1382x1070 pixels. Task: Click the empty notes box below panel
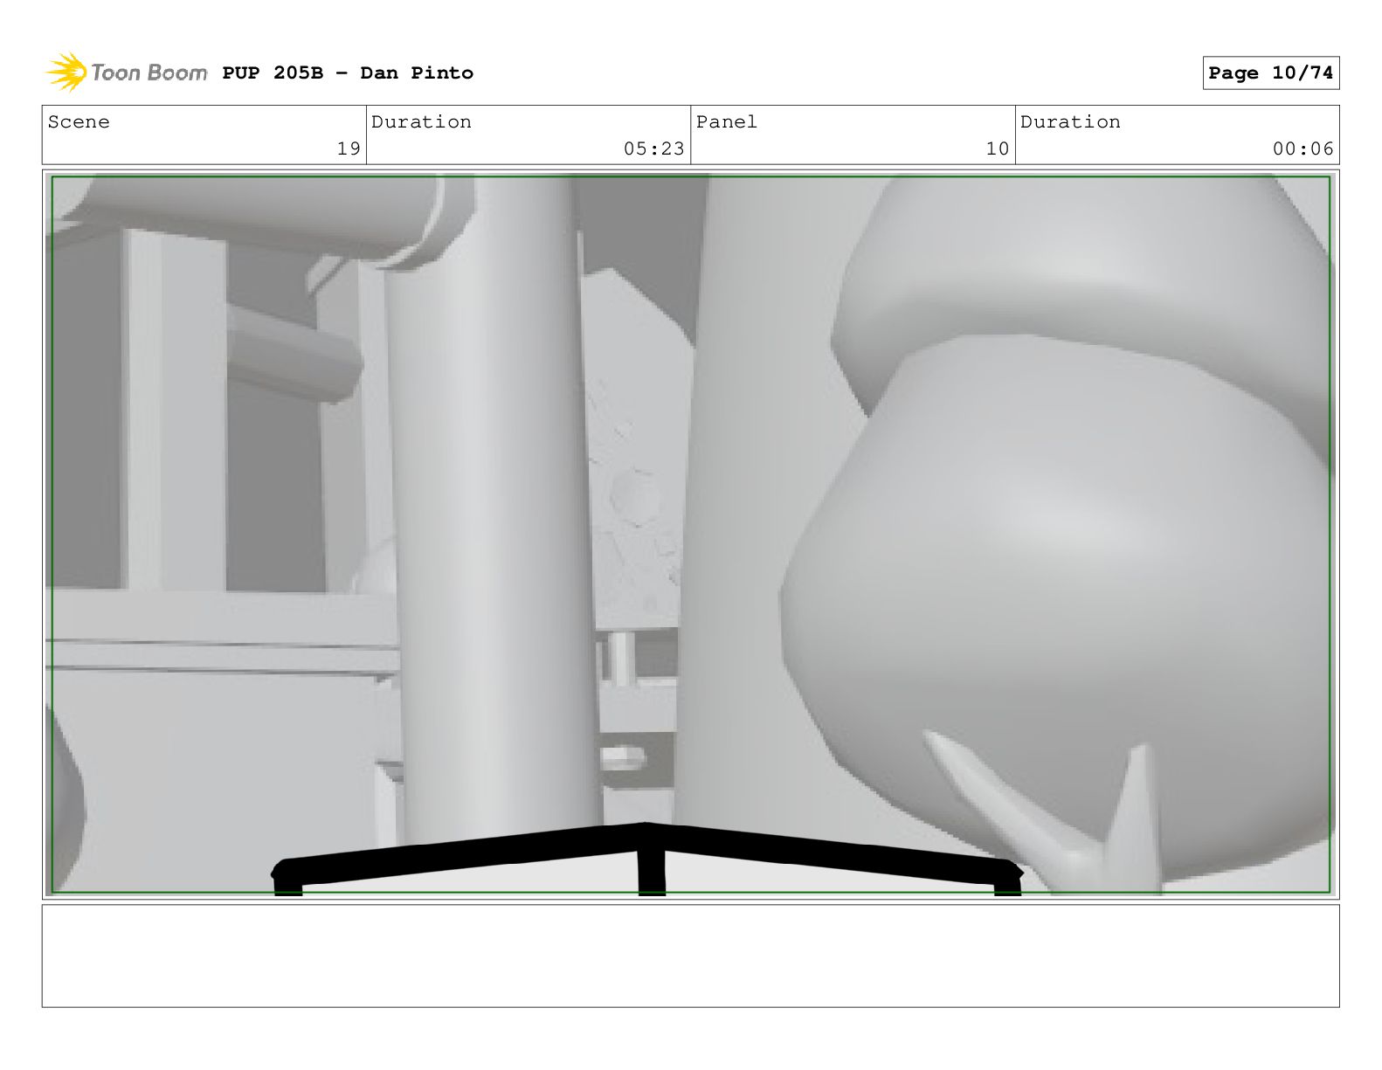pos(691,956)
